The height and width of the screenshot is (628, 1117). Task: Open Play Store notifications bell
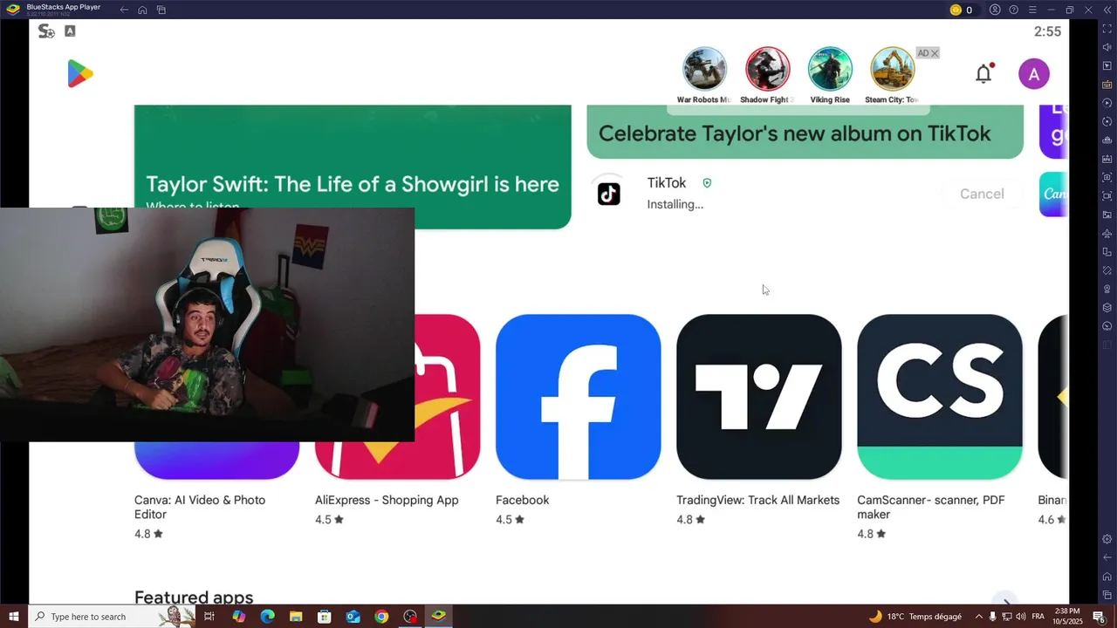tap(983, 74)
